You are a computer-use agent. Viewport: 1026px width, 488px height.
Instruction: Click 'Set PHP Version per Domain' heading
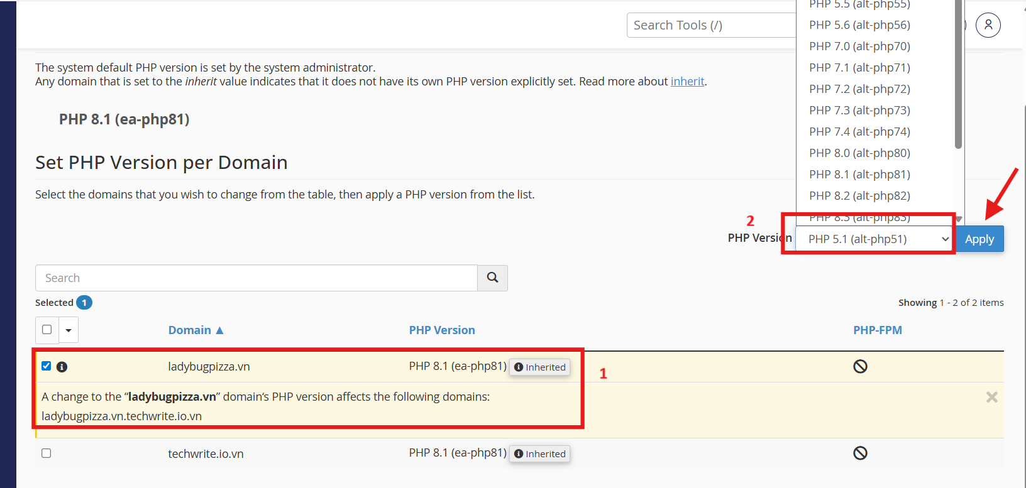click(x=162, y=163)
